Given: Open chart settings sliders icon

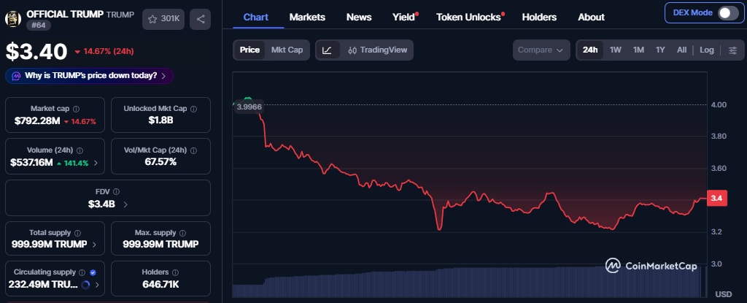Looking at the screenshot, I should point(732,50).
